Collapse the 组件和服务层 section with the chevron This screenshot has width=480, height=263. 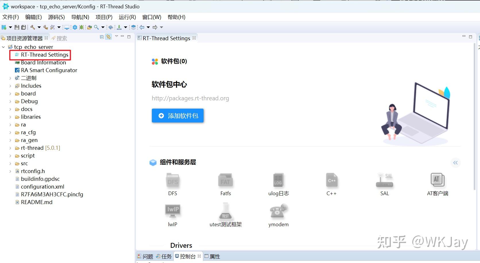pos(455,163)
